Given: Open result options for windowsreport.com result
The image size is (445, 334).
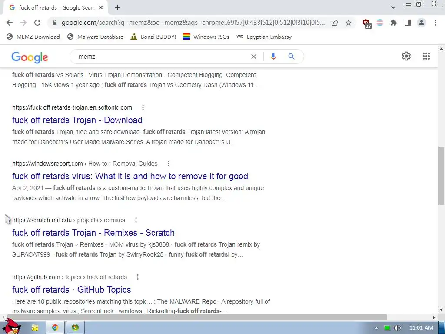Looking at the screenshot, I should [169, 164].
